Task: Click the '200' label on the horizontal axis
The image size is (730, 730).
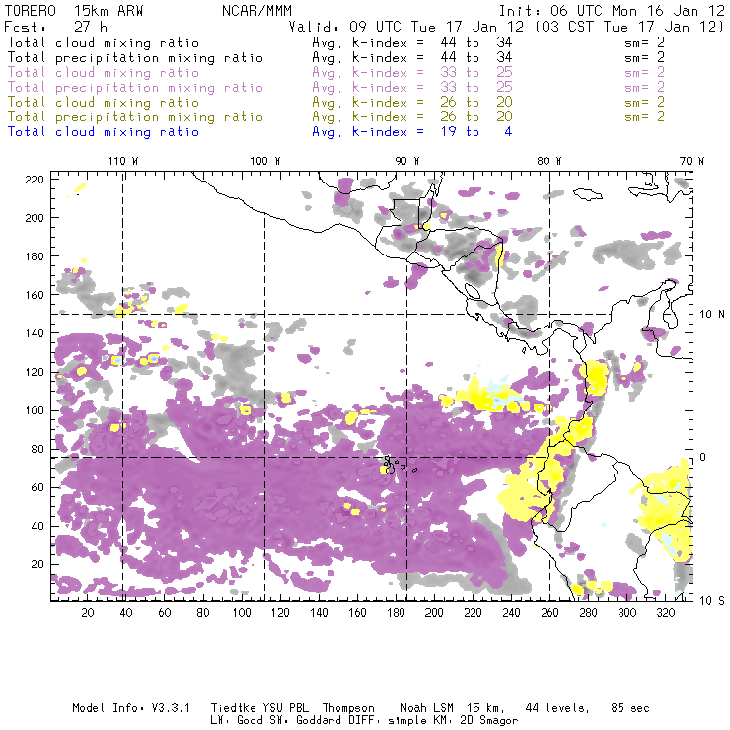Action: (434, 613)
